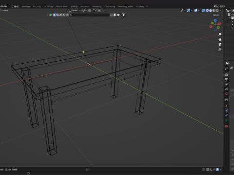Open the outliner editor type dropdown

click(228, 11)
